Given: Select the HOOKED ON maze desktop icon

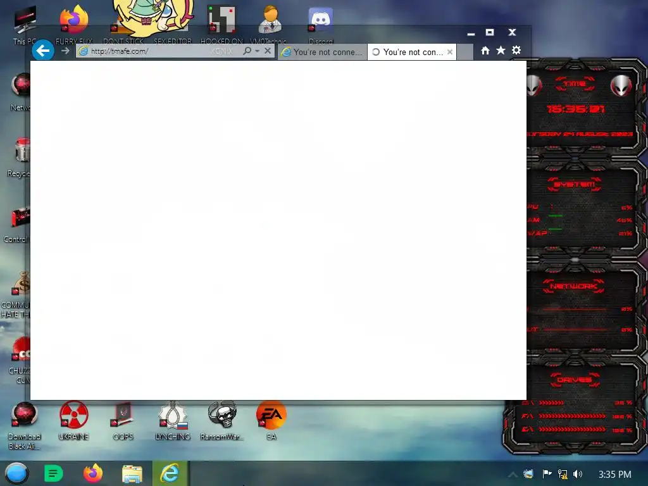Looking at the screenshot, I should [221, 25].
